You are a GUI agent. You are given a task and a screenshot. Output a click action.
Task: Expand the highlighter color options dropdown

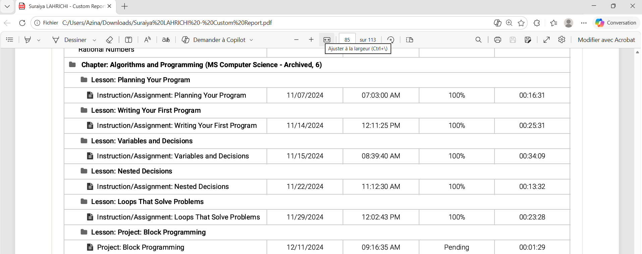tap(39, 40)
